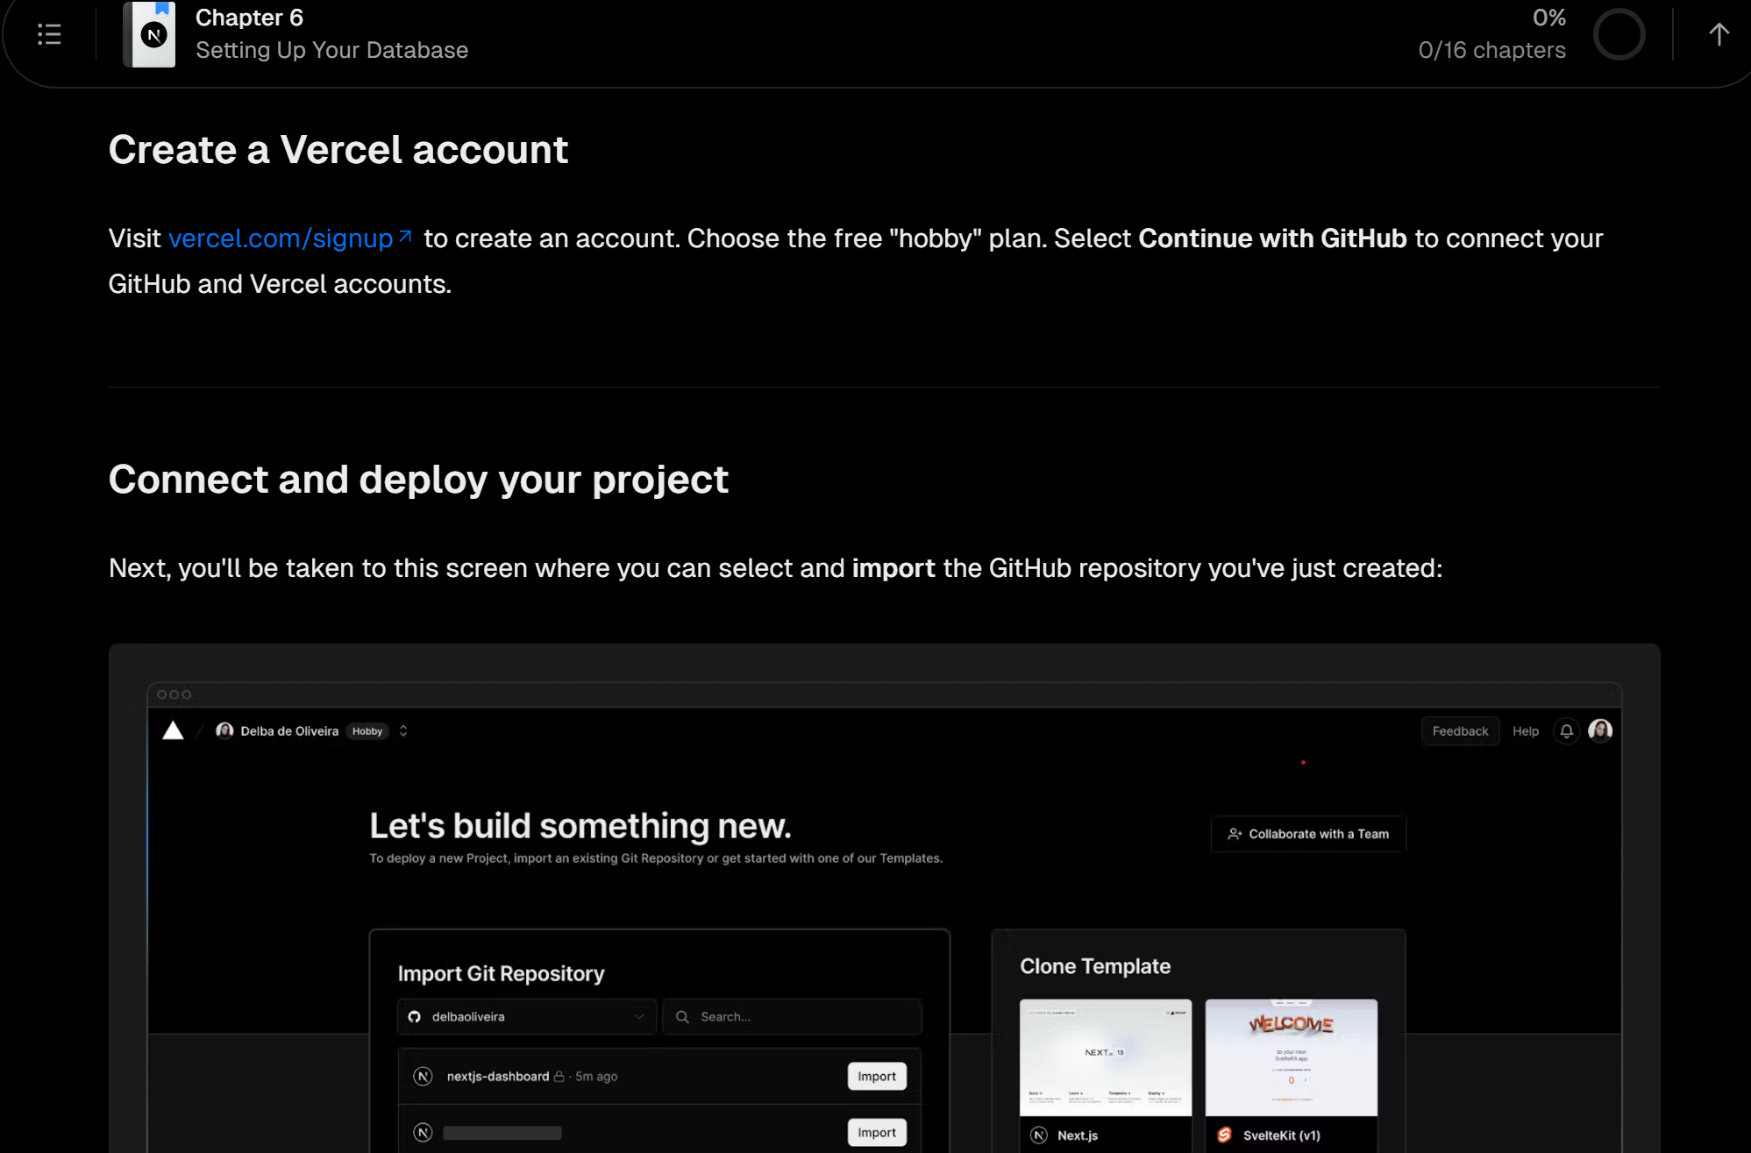Click the Clone Template heading
1751x1153 pixels.
click(x=1095, y=966)
